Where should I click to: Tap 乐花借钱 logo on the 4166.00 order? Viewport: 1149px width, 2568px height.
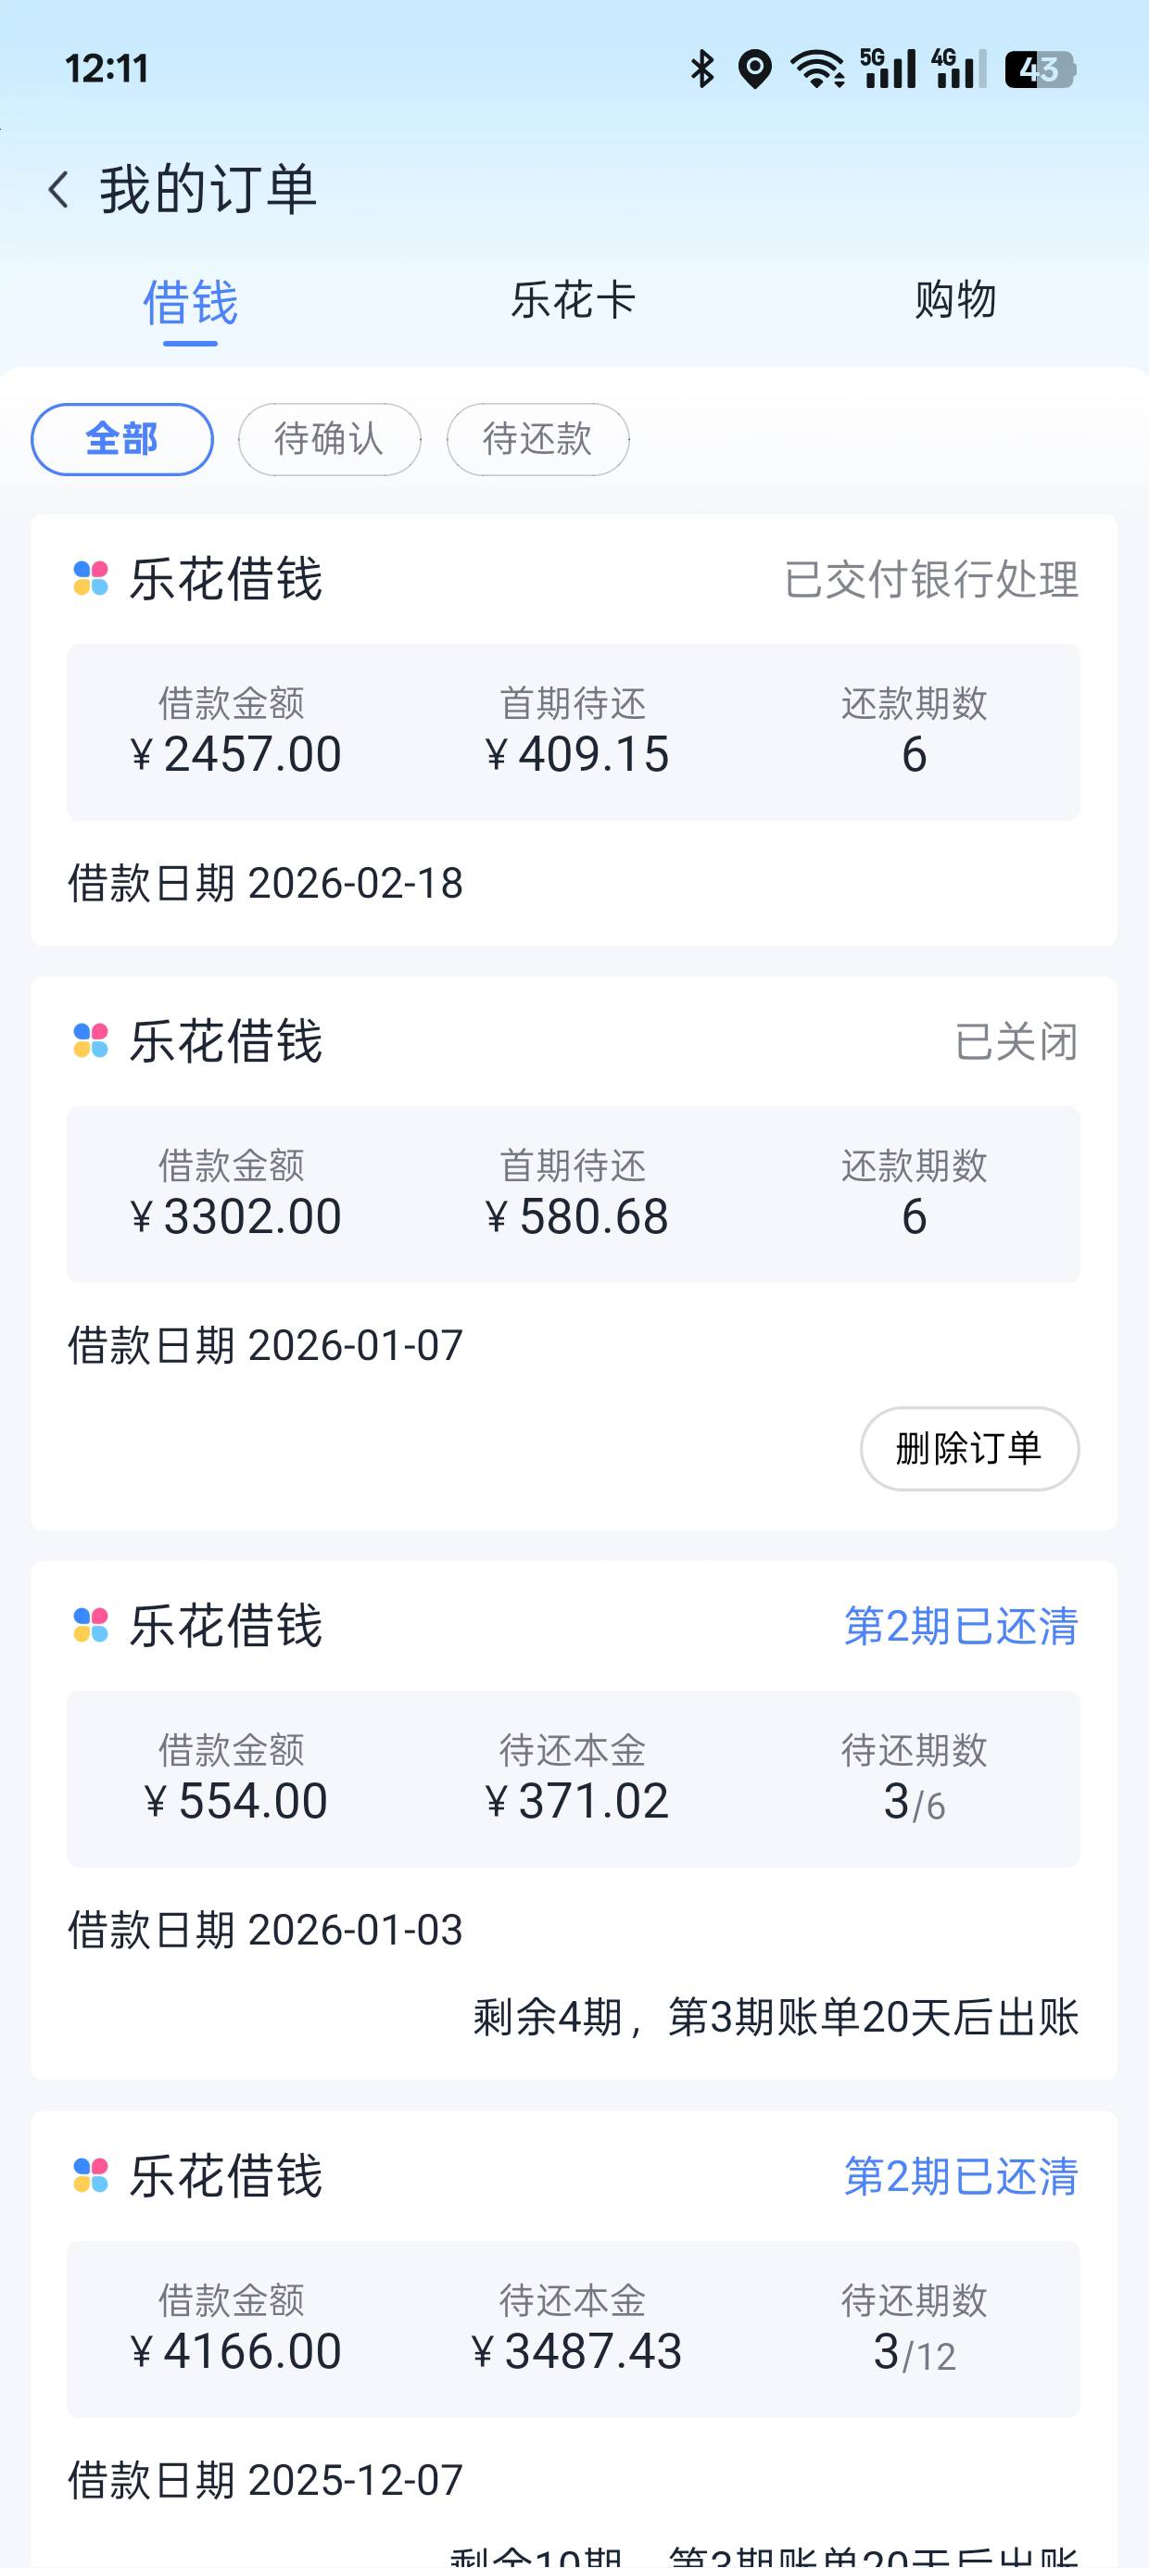click(x=91, y=2175)
